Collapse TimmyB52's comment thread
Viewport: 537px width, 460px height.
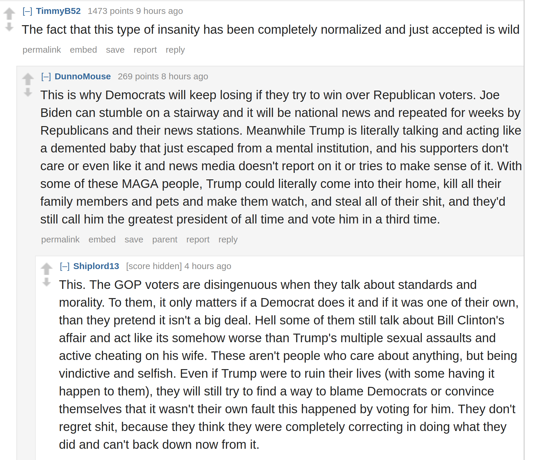28,11
